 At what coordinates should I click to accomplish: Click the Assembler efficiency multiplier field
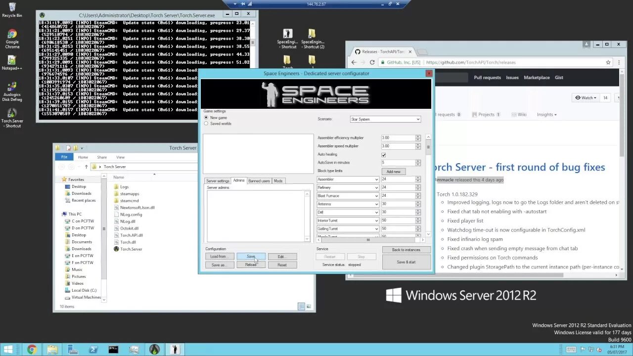point(398,138)
